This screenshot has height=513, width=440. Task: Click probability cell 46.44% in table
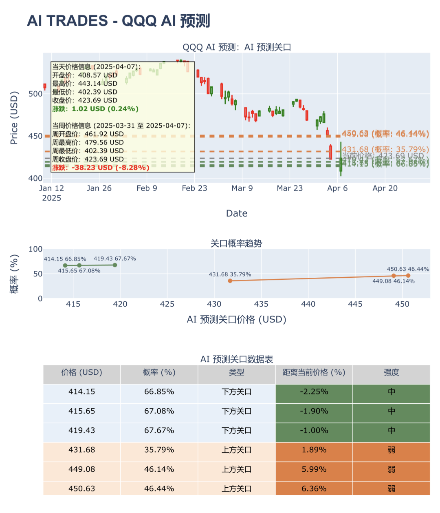point(159,489)
